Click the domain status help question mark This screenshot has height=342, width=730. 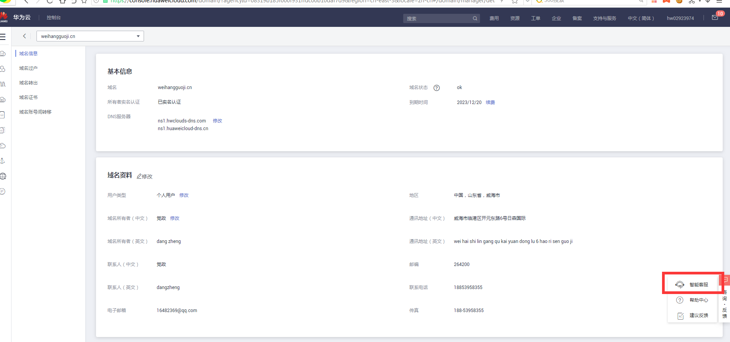click(x=437, y=88)
